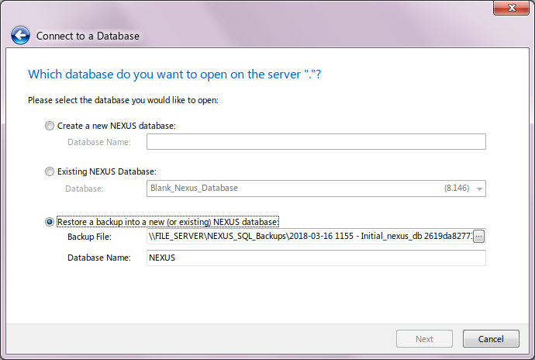Image resolution: width=535 pixels, height=360 pixels.
Task: Open the Blank_Nexus_Database combo box
Action: (x=310, y=189)
